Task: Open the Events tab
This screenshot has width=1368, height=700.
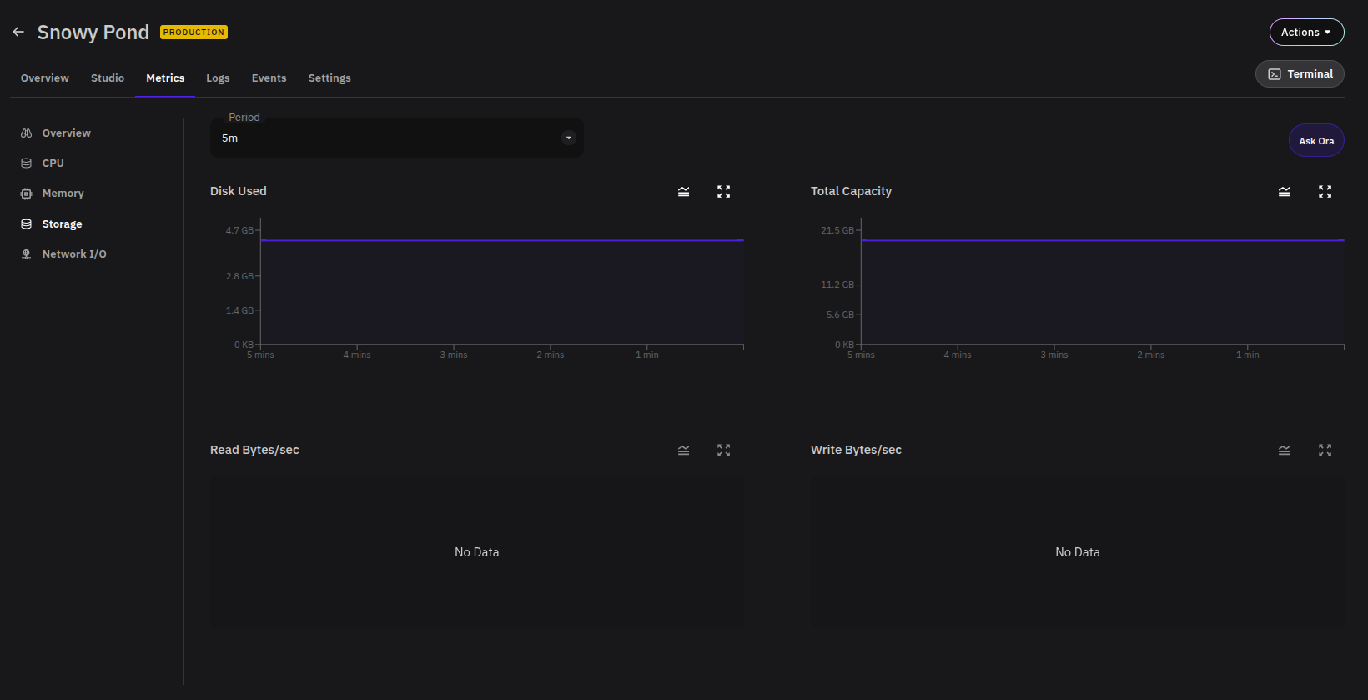Action: tap(269, 78)
